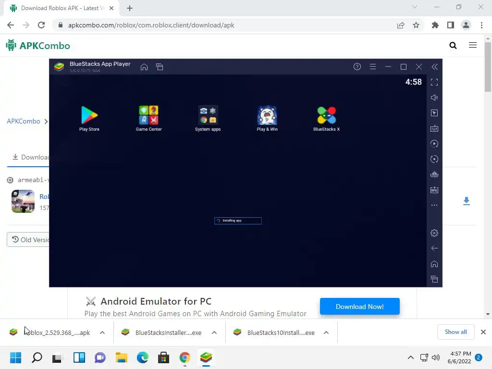Open the Chrome profile avatar

pyautogui.click(x=466, y=25)
